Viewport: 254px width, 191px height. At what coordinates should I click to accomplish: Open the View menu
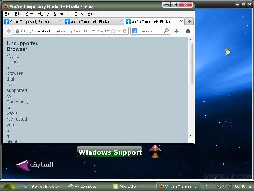point(29,14)
